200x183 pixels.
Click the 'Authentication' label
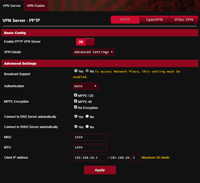point(14,86)
